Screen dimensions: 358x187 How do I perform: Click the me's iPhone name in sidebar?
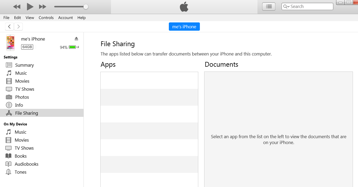tap(33, 39)
